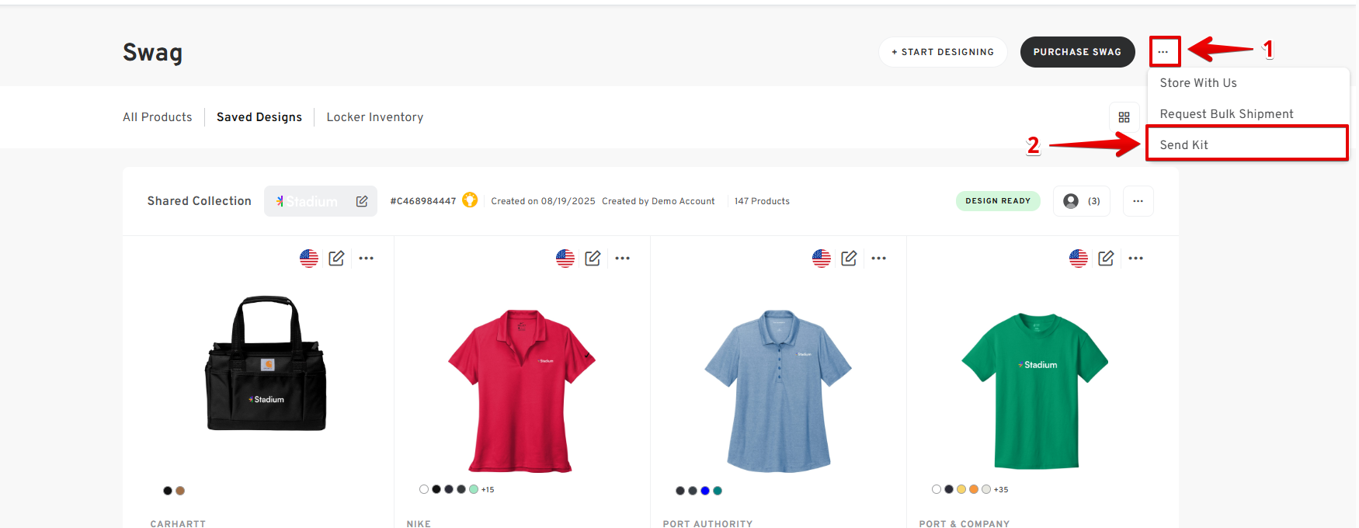Open the three-dot menu next to Purchase Swag
Screen dimensions: 1359x528
(x=1163, y=52)
